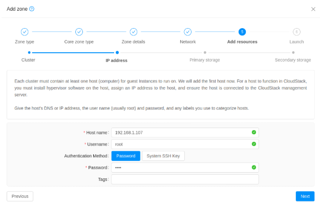
Task: Select the IP address sub-step dot
Action: [117, 53]
